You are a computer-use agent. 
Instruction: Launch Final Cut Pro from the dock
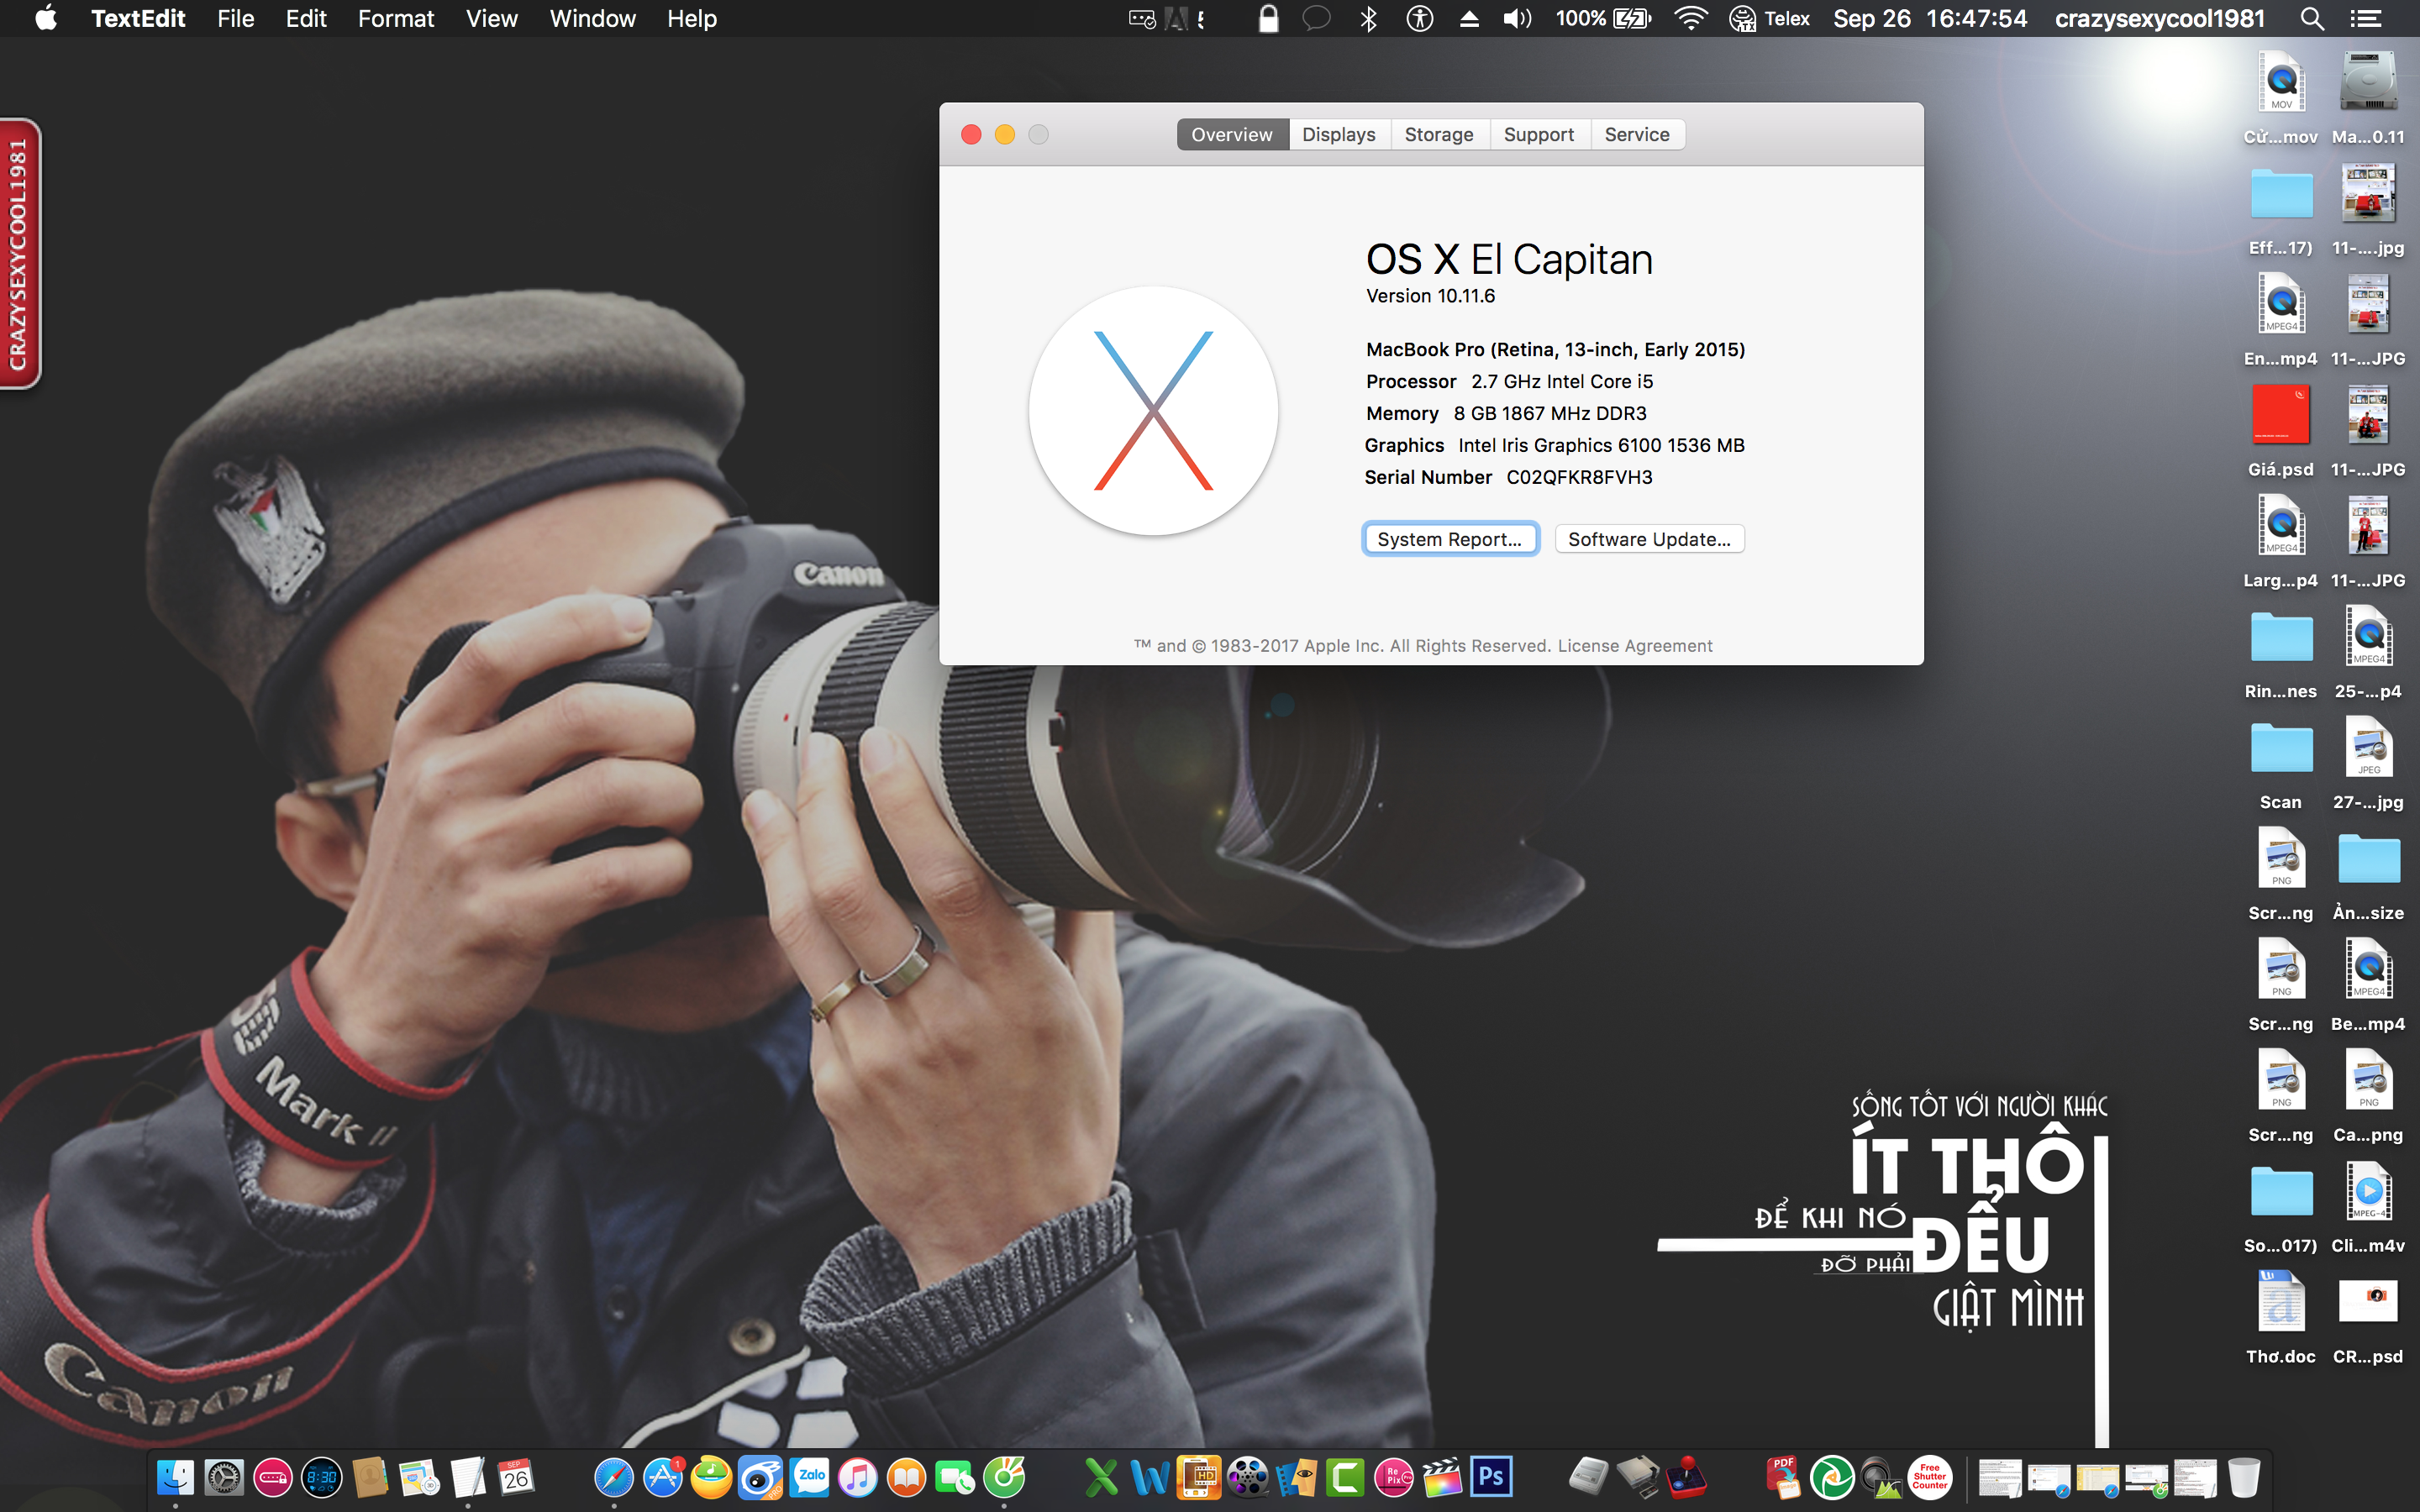pyautogui.click(x=1442, y=1476)
